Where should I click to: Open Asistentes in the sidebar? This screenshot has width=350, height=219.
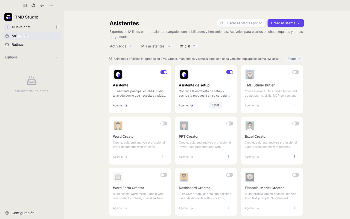pyautogui.click(x=32, y=36)
